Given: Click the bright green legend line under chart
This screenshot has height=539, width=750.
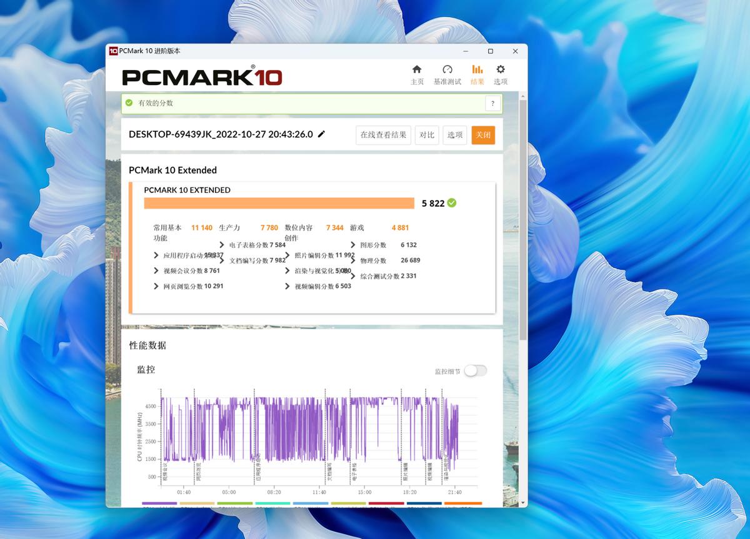Looking at the screenshot, I should click(235, 503).
